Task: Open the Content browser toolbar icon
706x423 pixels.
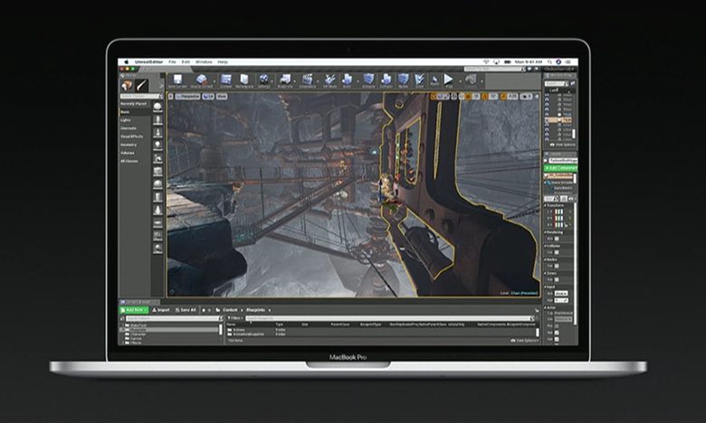Action: [226, 80]
